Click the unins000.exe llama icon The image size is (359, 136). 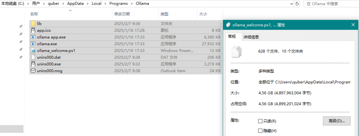tap(33, 64)
